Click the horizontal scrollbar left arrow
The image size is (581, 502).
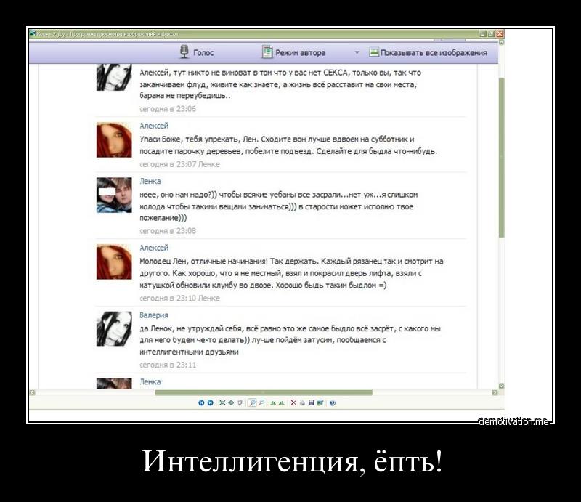[x=32, y=392]
